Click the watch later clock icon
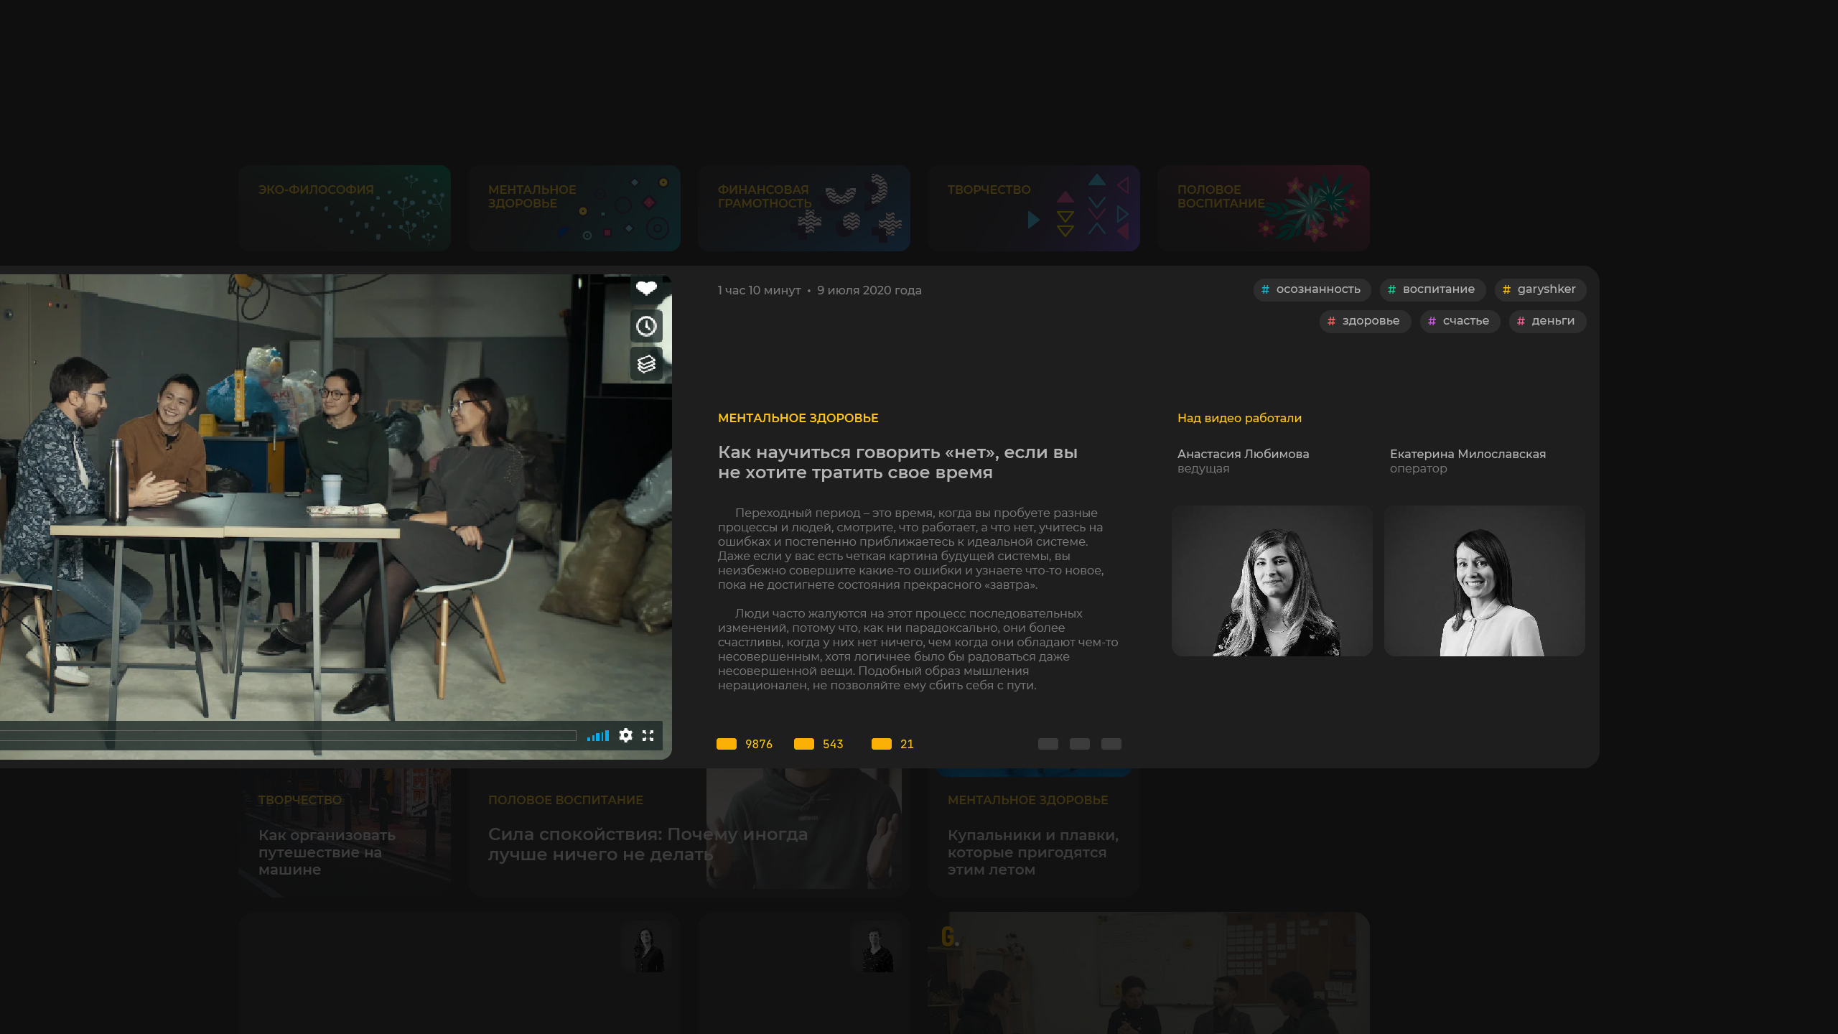This screenshot has height=1034, width=1838. tap(646, 327)
